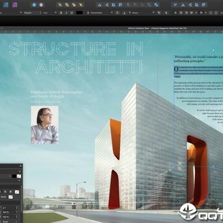Open the font size dropdown arrow
223x223 pixels.
coord(55,12)
